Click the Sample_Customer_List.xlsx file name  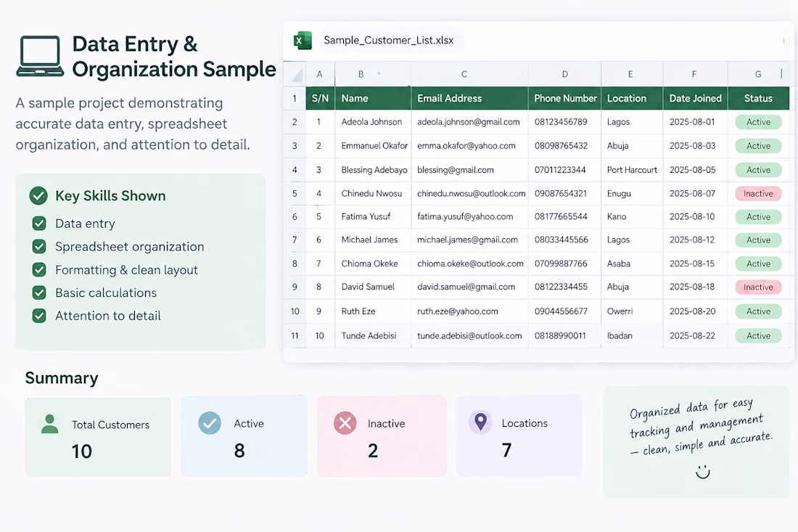(x=388, y=40)
